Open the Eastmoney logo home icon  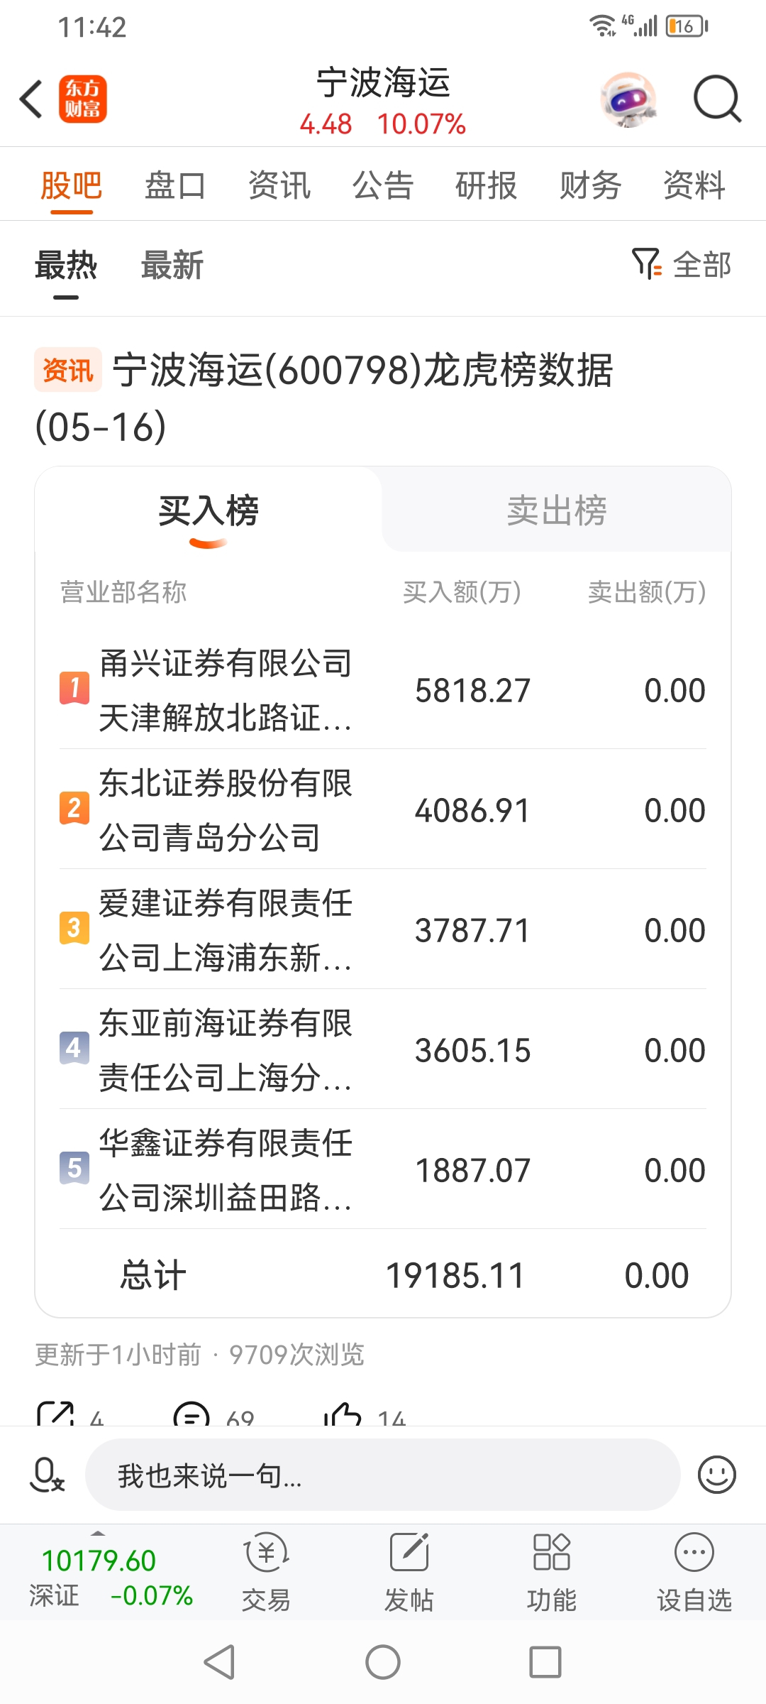(x=82, y=99)
